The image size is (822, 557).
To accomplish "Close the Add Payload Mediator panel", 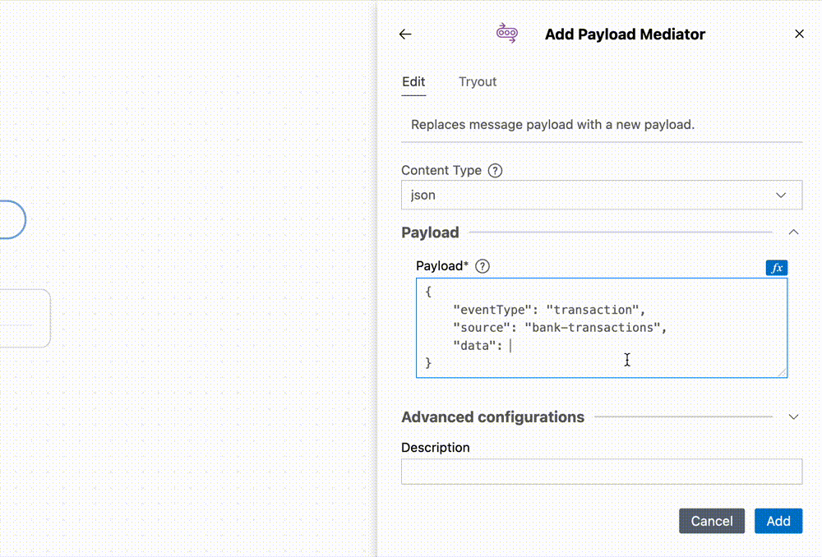I will pos(799,34).
